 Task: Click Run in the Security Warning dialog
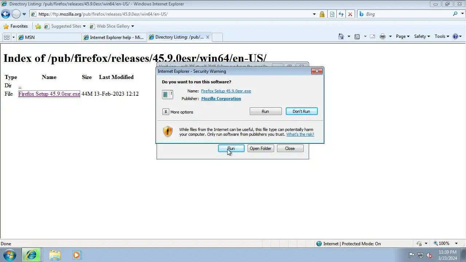coord(265,111)
